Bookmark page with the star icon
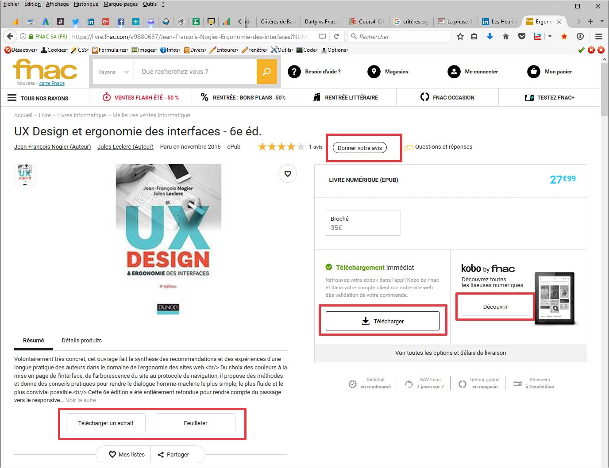Viewport: 609px width, 468px height. [460, 37]
